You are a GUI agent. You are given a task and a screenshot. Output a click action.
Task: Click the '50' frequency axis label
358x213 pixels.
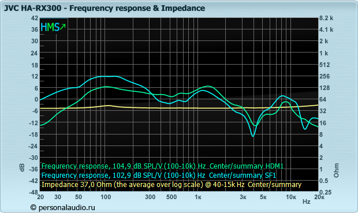point(79,197)
